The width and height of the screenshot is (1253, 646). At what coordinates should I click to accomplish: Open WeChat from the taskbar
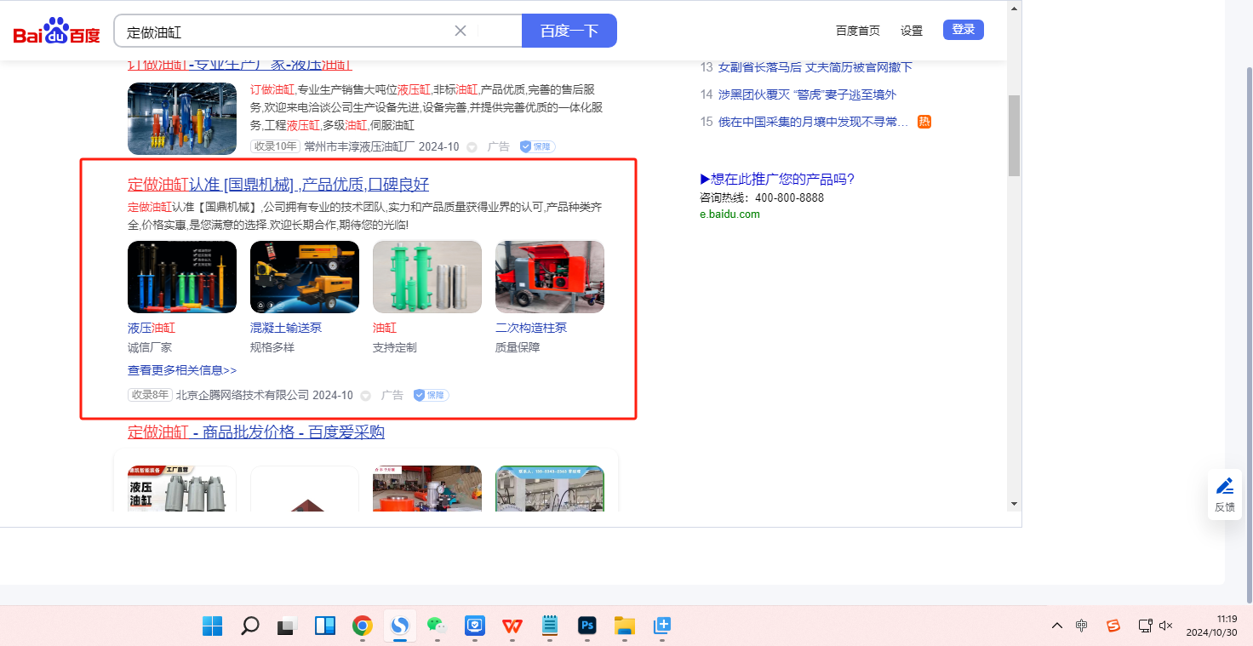point(438,626)
